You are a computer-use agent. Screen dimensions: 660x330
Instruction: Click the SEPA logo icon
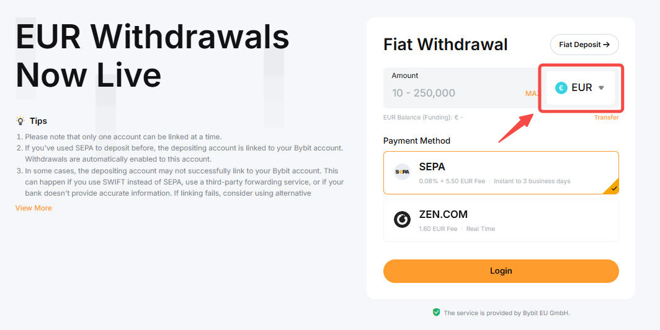[402, 172]
